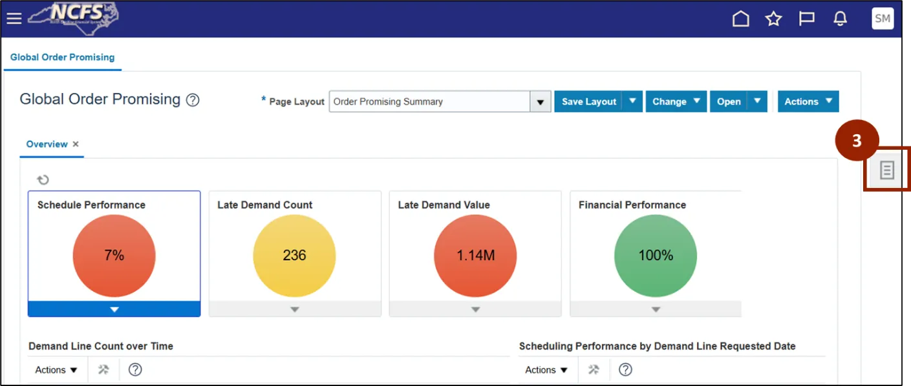
Task: Open the SM user profile menu
Action: pyautogui.click(x=882, y=19)
